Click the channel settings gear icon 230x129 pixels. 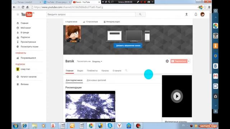click(x=167, y=61)
